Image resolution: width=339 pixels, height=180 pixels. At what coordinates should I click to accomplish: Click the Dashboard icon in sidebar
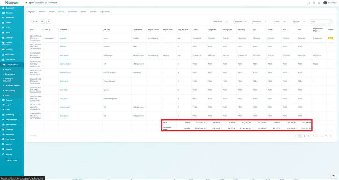[x=3, y=7]
